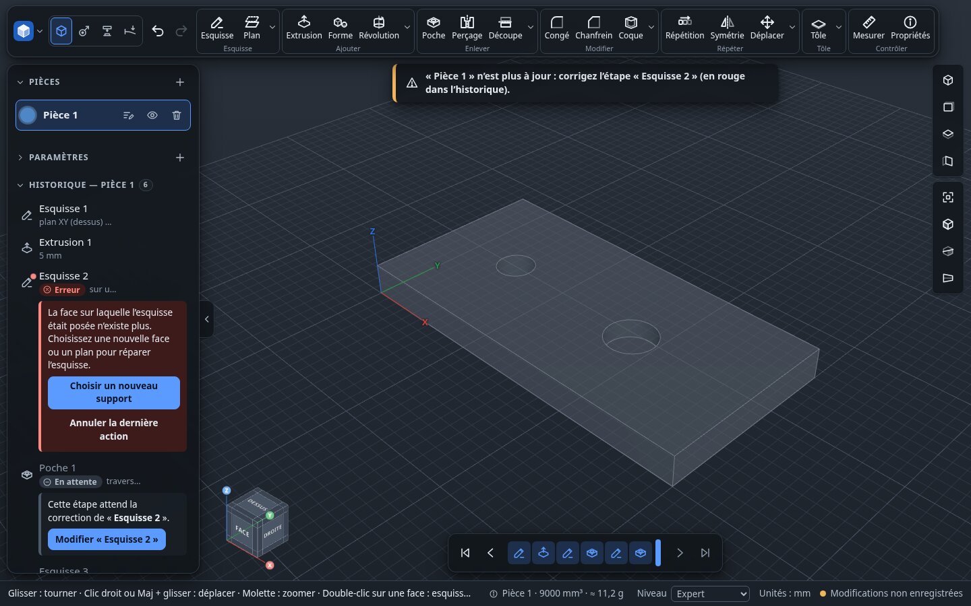Collapse the left side panel
971x606 pixels.
click(x=207, y=319)
